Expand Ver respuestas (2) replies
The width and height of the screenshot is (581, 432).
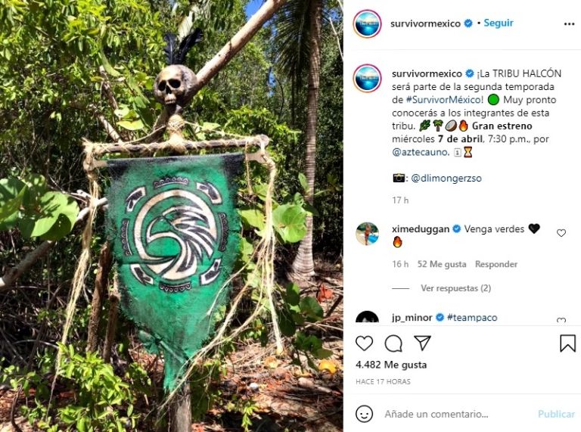tap(455, 288)
